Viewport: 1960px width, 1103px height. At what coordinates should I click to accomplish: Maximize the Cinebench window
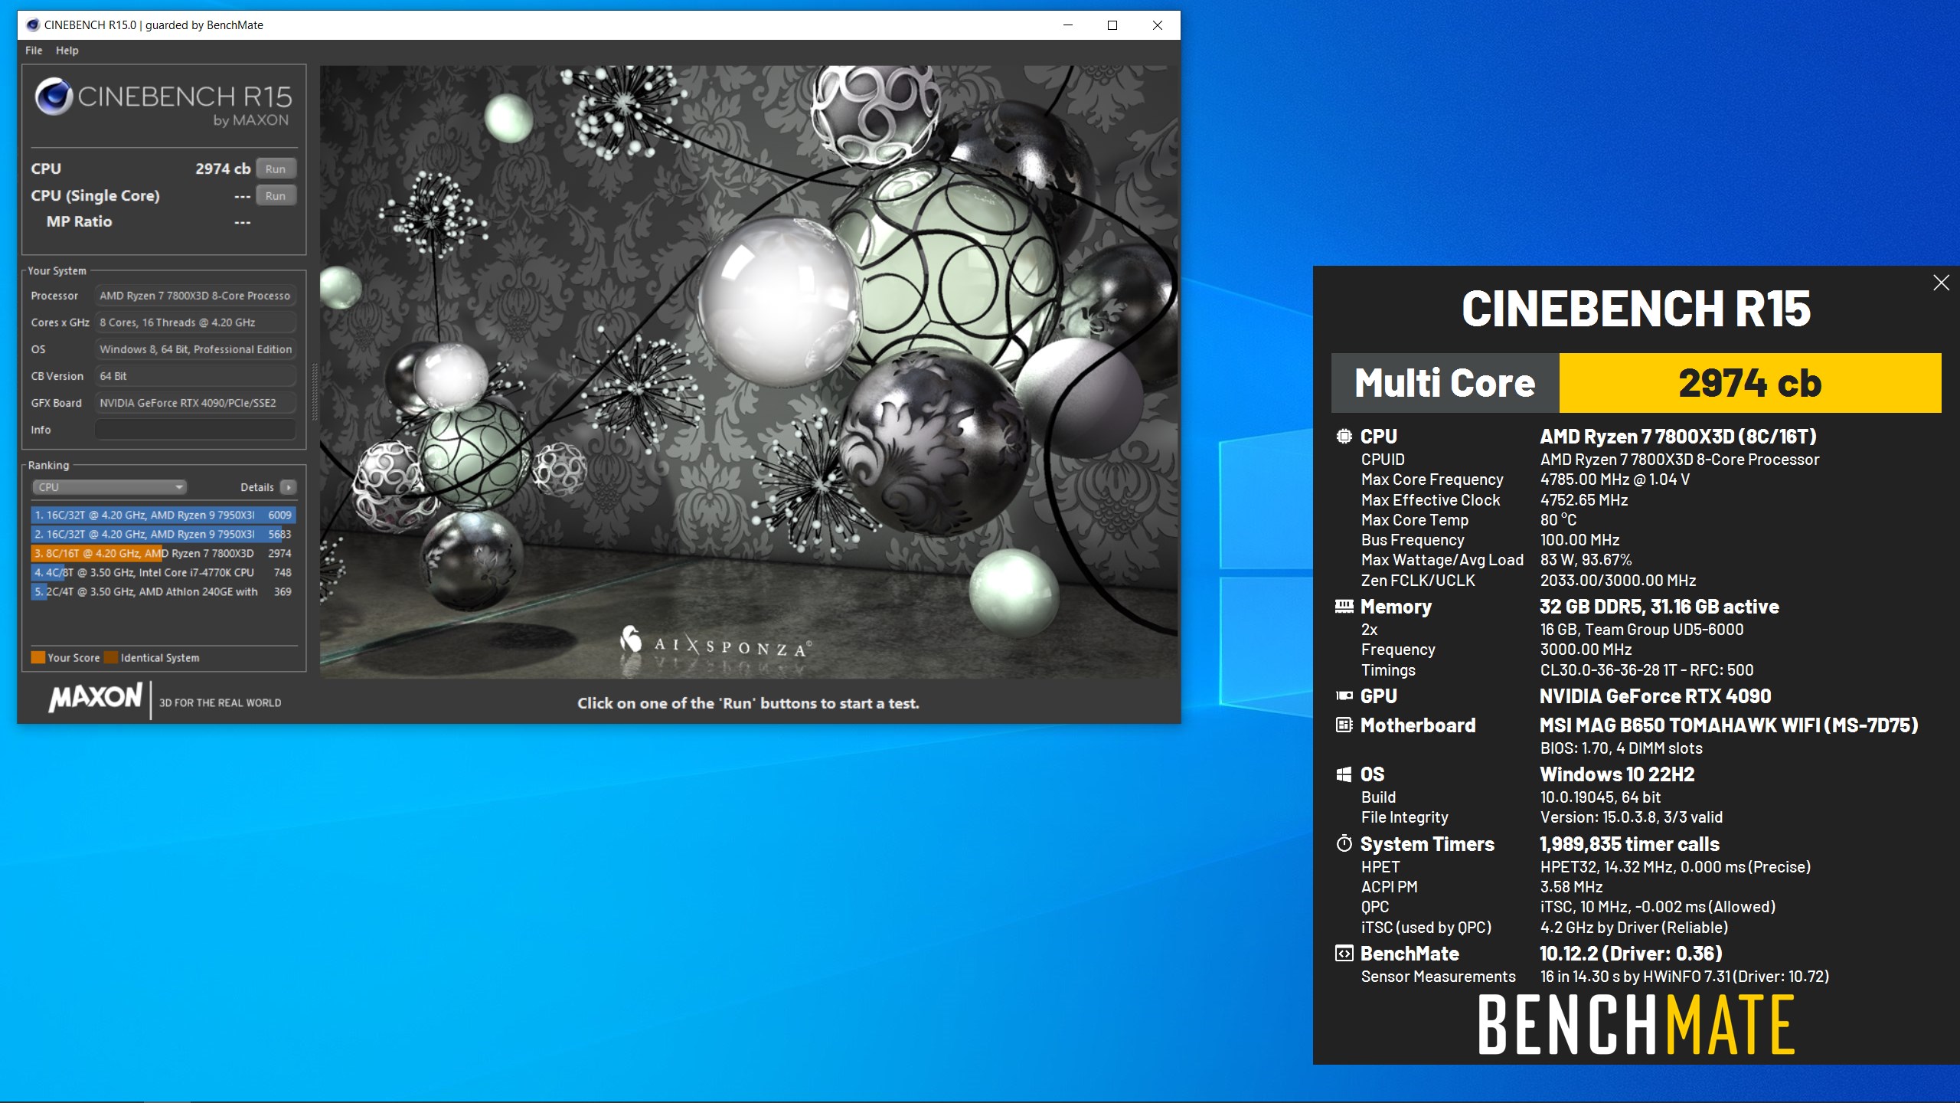tap(1112, 25)
